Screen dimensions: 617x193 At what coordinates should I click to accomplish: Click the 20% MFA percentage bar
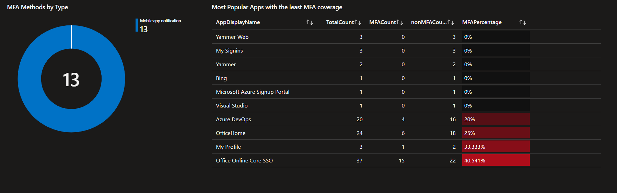(496, 119)
